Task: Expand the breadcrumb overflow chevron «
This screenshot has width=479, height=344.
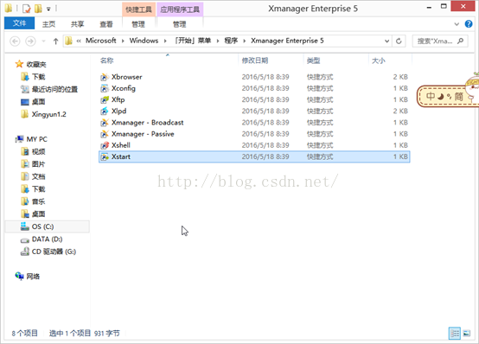Action: pyautogui.click(x=79, y=41)
